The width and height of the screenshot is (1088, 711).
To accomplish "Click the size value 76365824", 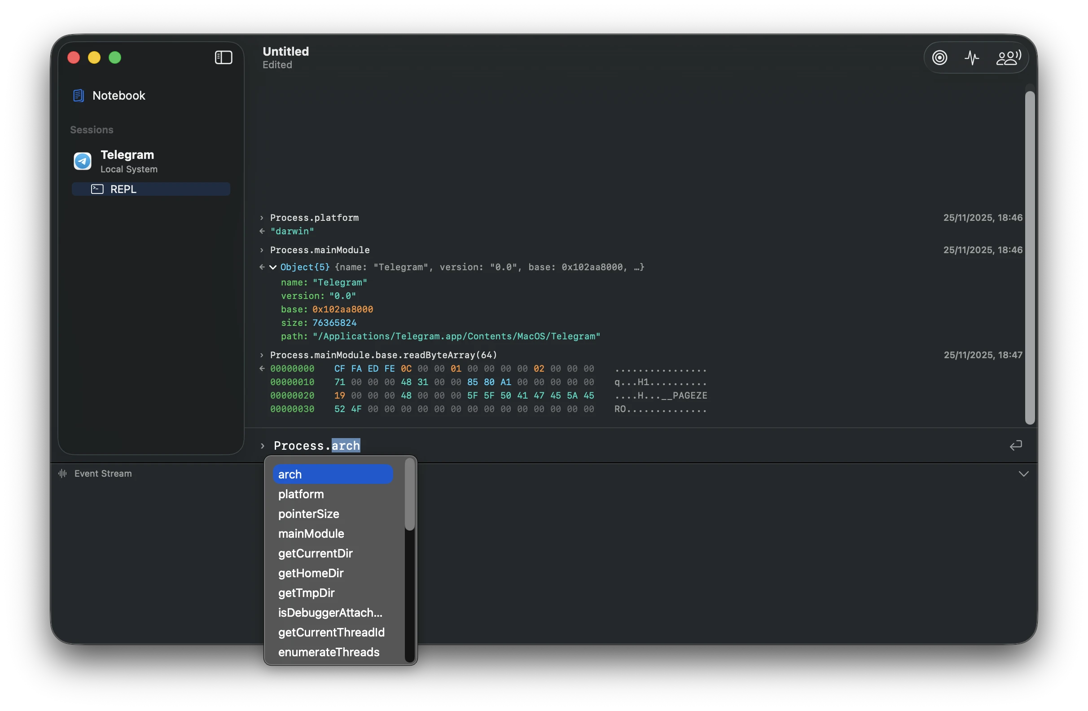I will coord(334,323).
